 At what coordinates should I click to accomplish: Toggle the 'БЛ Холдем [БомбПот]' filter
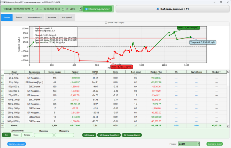click(x=109, y=135)
